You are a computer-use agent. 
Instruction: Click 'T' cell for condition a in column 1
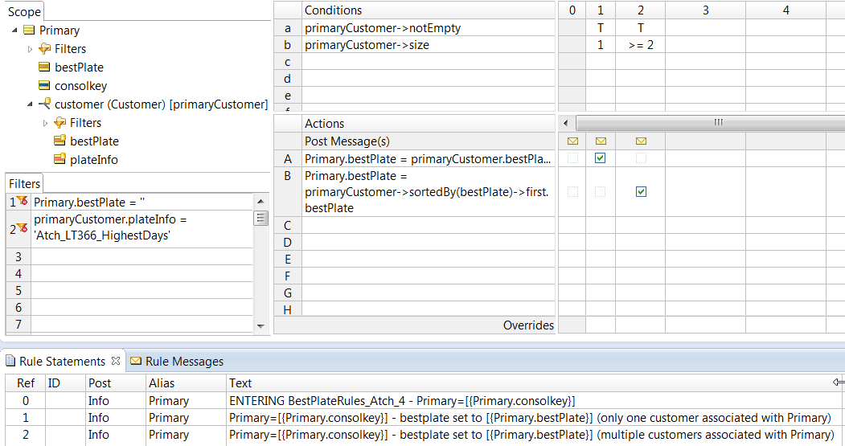[601, 28]
